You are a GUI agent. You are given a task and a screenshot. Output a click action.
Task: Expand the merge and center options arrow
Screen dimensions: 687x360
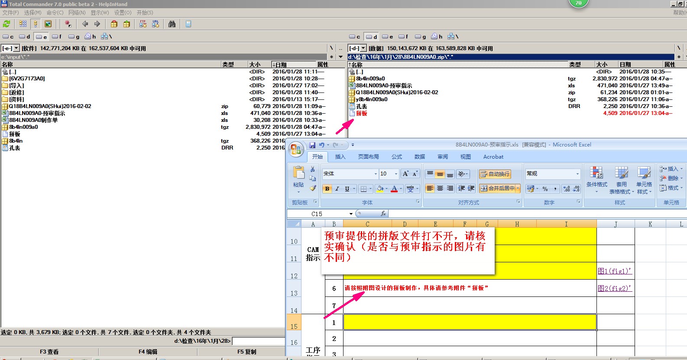(x=518, y=188)
